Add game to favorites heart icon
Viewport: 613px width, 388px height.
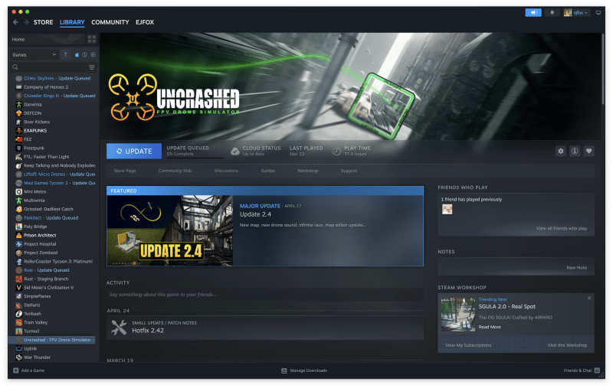pos(588,151)
